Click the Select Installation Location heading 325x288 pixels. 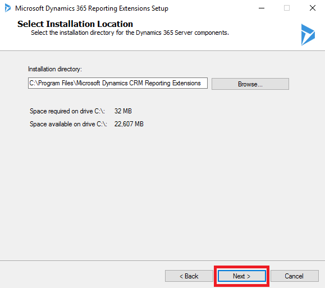[x=75, y=24]
